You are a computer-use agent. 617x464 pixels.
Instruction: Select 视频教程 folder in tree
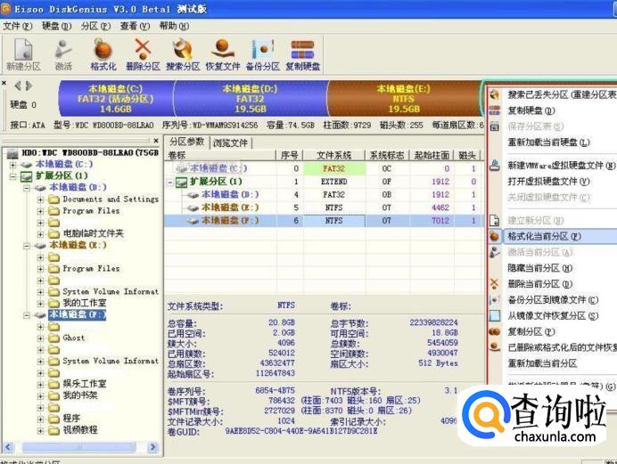[80, 430]
